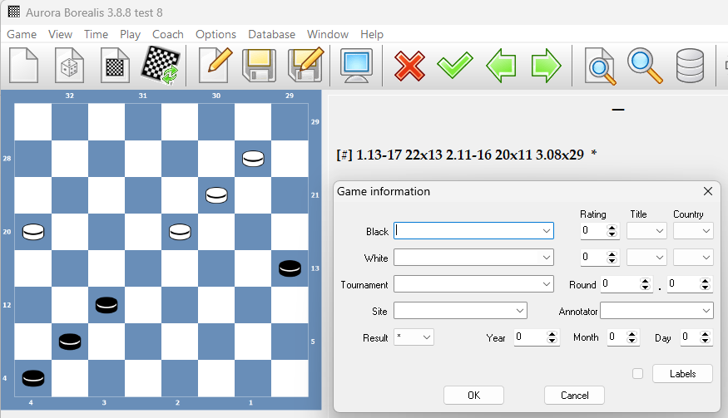The image size is (728, 418).
Task: Click the new game dice icon
Action: pos(69,66)
